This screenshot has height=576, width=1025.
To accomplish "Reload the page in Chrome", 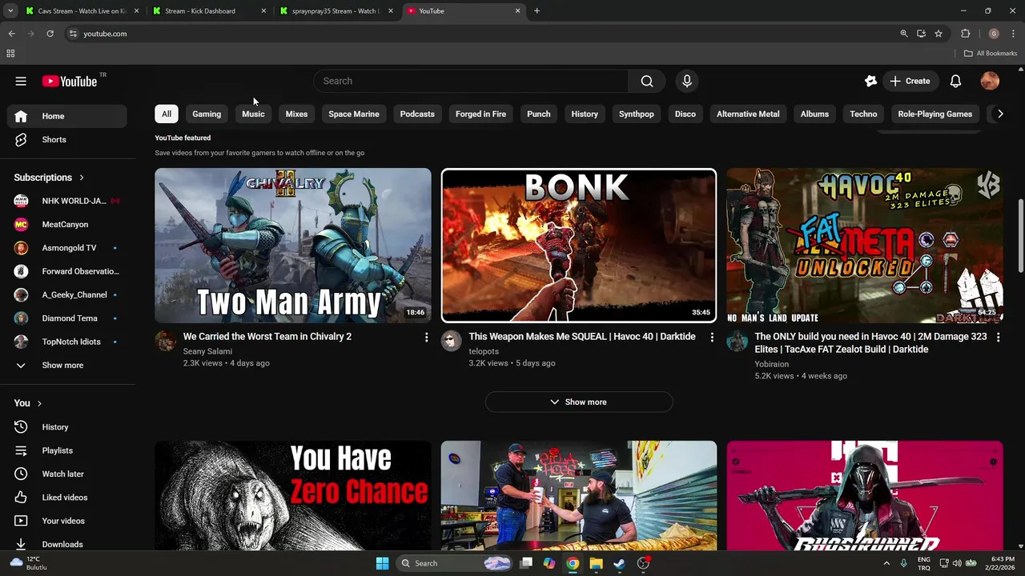I will 50,34.
